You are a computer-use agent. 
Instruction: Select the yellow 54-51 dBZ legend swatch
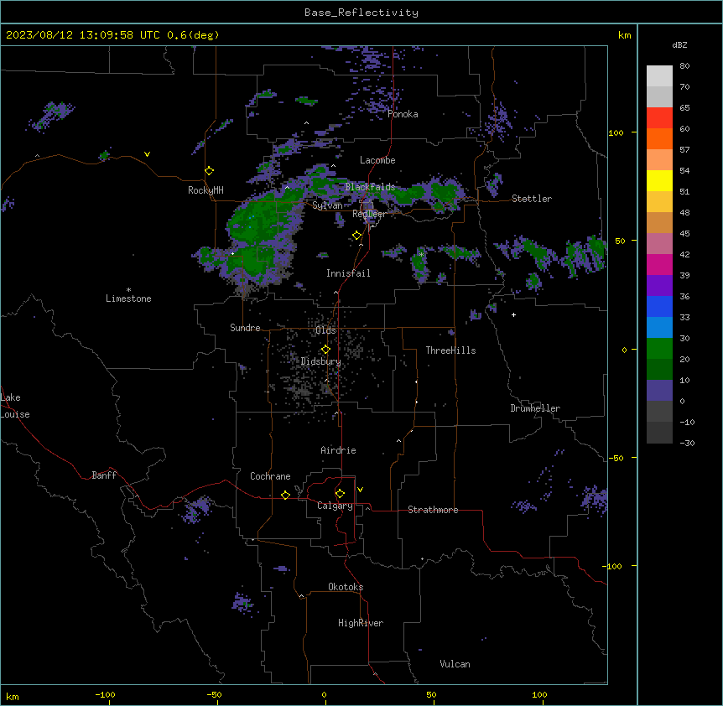pos(659,180)
